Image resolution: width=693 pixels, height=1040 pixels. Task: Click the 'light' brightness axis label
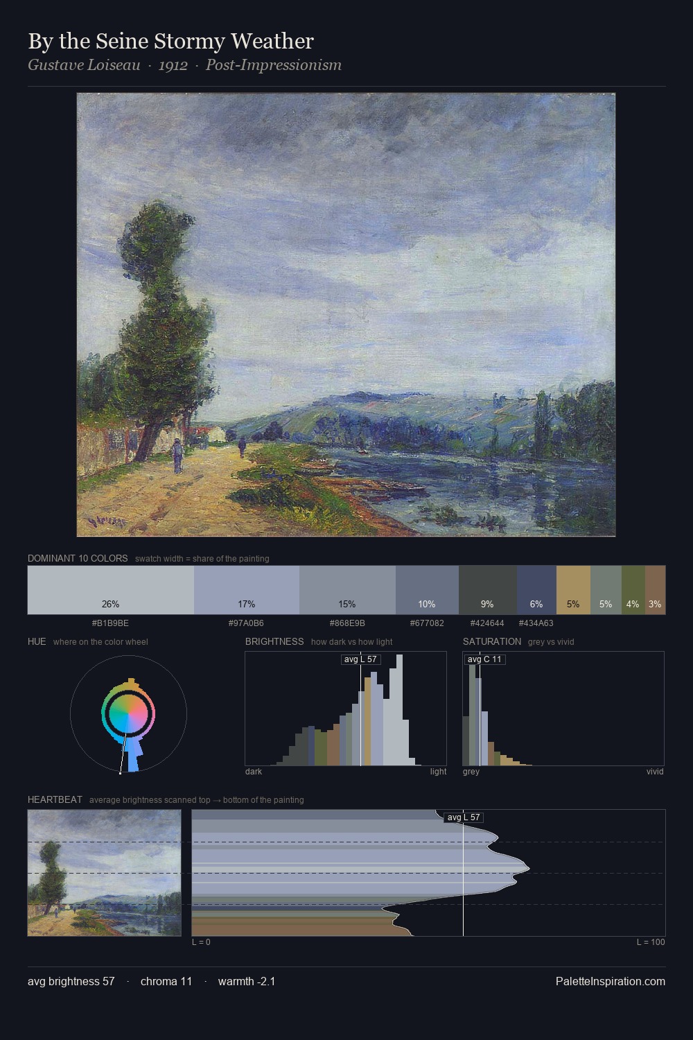click(x=439, y=772)
